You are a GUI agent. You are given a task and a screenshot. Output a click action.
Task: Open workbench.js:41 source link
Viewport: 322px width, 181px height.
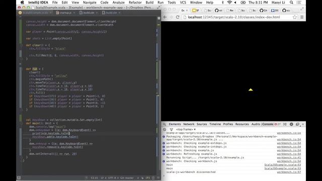coord(289,157)
